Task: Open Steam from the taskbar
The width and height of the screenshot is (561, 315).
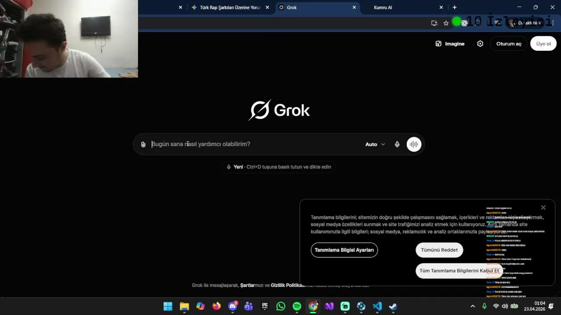Action: [x=393, y=306]
